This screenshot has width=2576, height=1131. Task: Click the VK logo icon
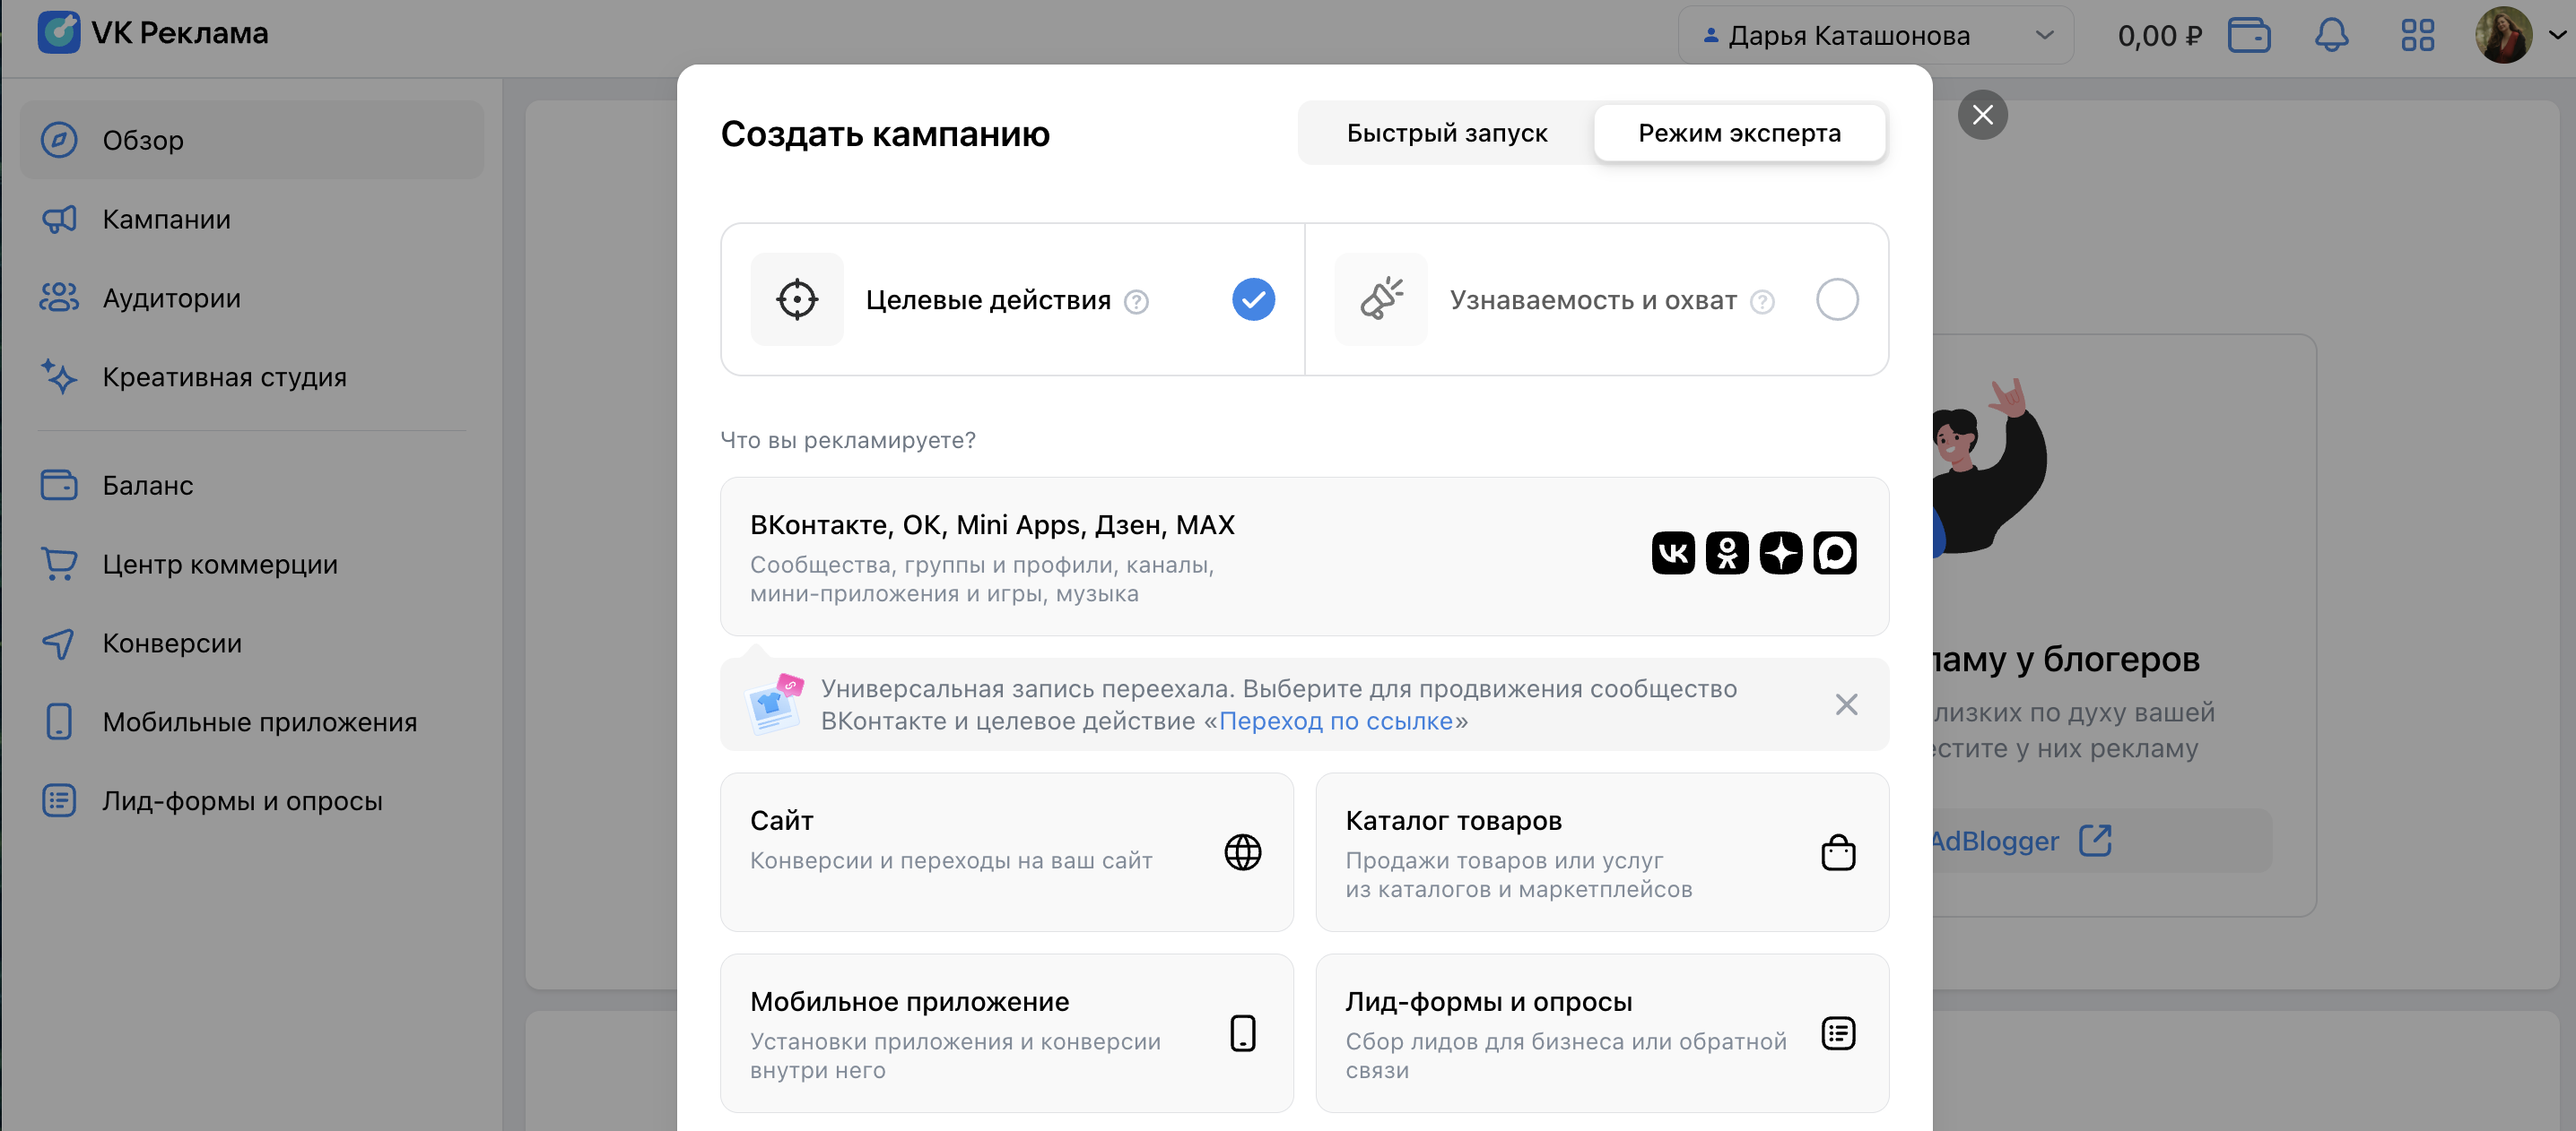1673,553
